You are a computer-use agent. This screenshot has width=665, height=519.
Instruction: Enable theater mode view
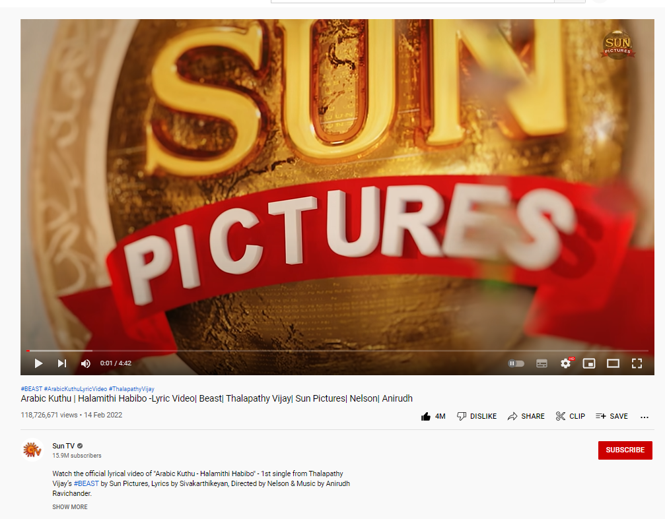(613, 363)
